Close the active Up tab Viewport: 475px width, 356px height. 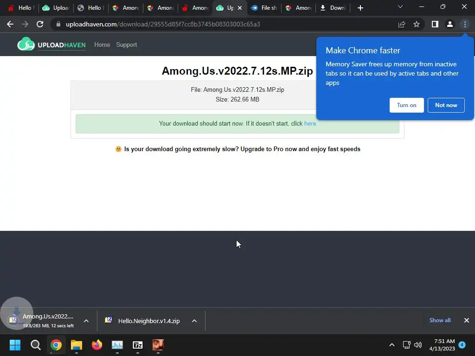point(240,8)
